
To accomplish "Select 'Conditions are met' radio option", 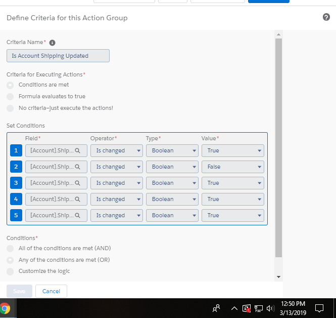I will pyautogui.click(x=10, y=85).
